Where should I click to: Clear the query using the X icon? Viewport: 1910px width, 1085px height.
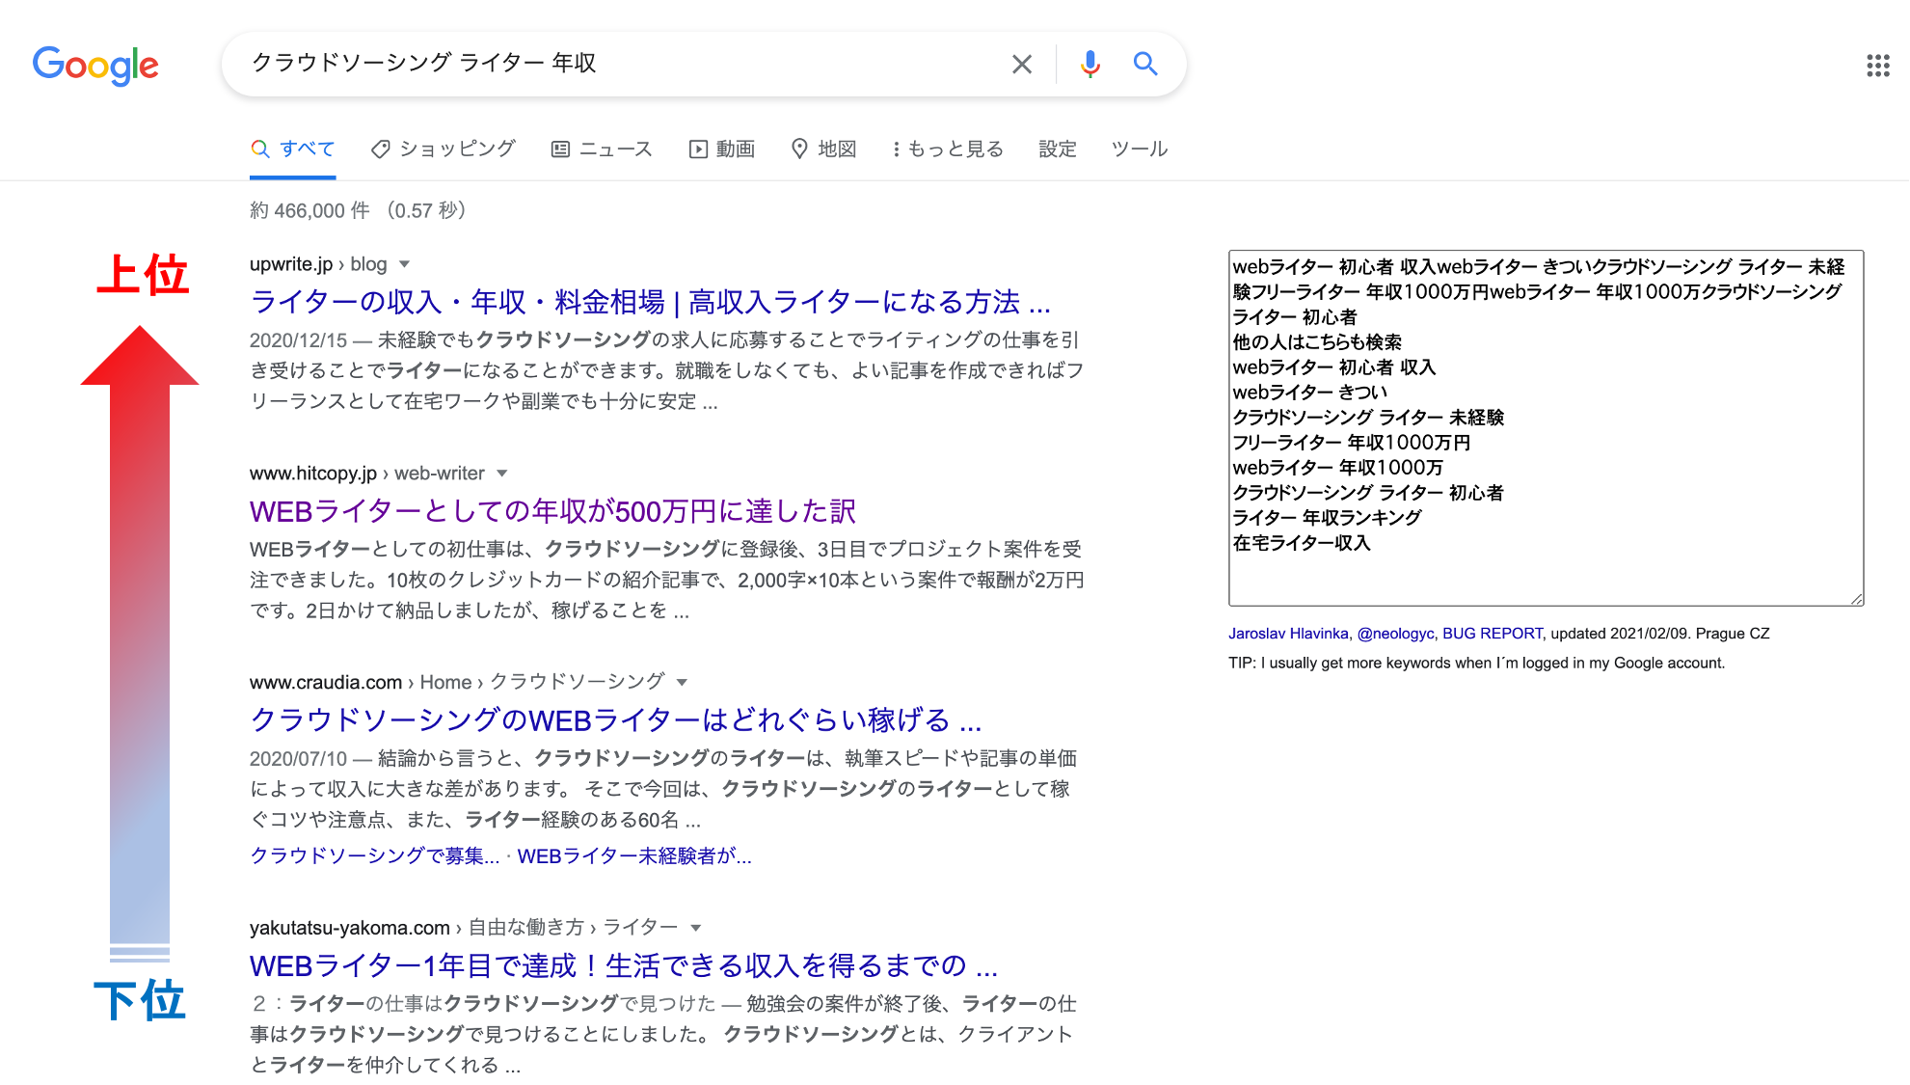click(x=1021, y=64)
